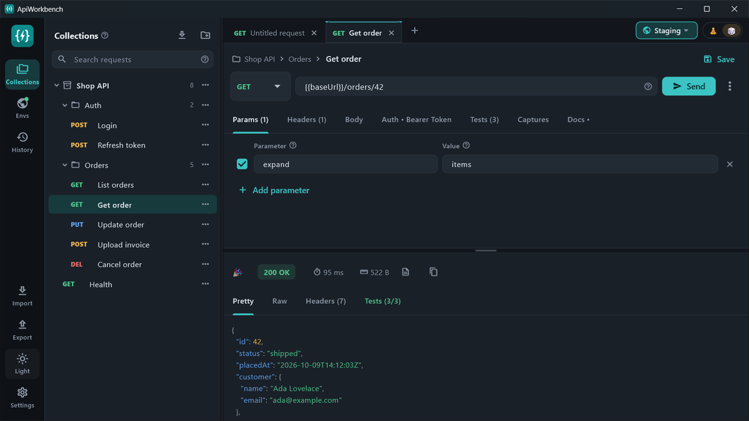Click the document icon in the response bar
Screen dimensions: 749x421
click(x=406, y=272)
